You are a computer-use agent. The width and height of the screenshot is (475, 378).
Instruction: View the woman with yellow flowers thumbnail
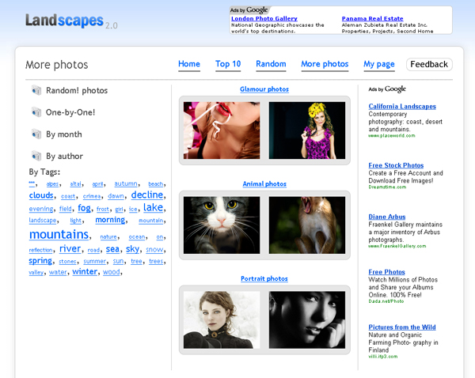click(x=307, y=130)
